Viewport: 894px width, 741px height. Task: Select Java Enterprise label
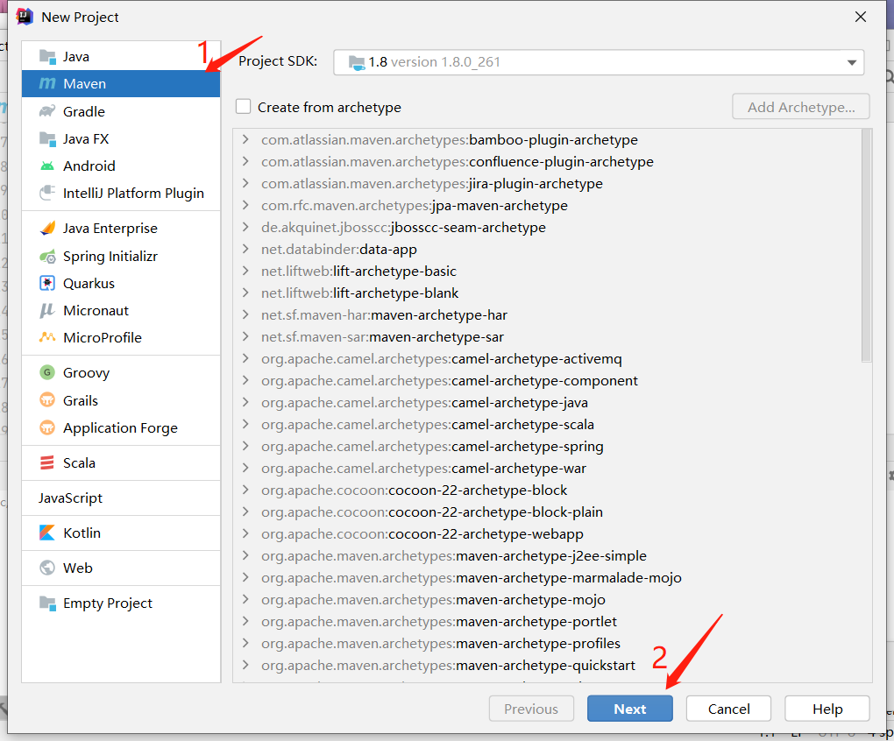click(x=110, y=229)
